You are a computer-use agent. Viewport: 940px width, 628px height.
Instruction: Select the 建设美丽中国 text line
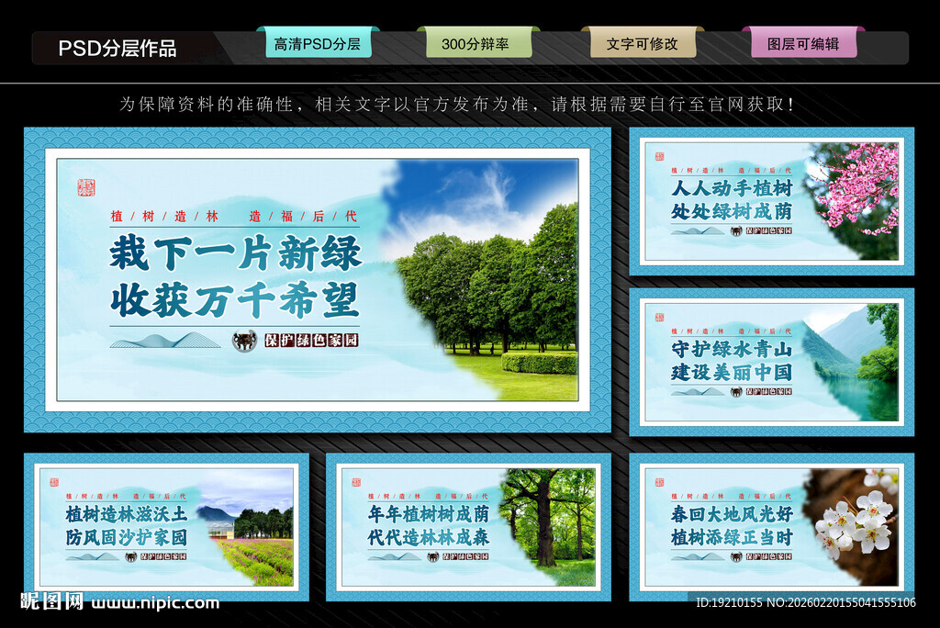click(x=732, y=372)
